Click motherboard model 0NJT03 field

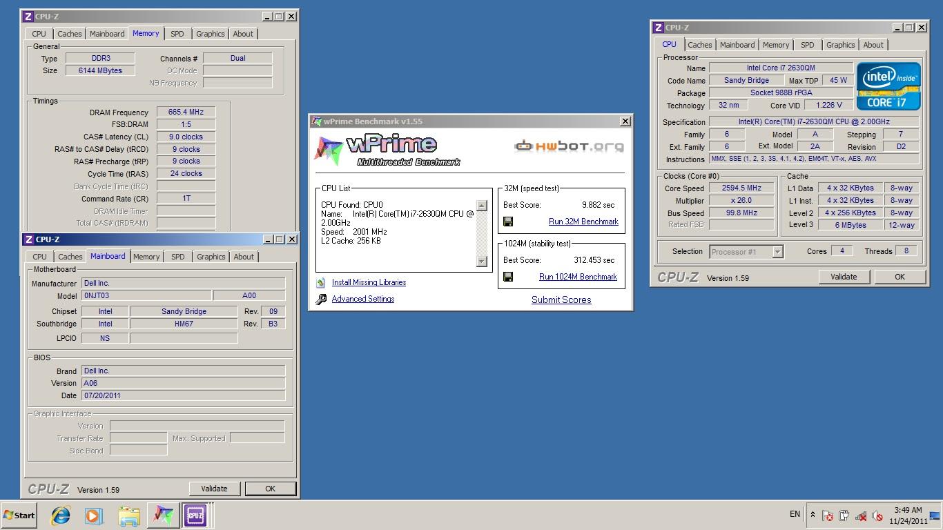point(146,295)
